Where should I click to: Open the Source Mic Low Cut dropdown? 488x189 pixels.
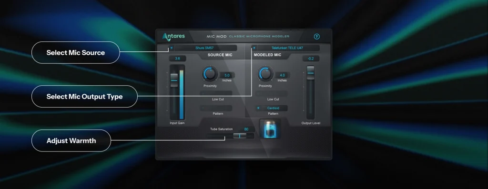(216, 93)
